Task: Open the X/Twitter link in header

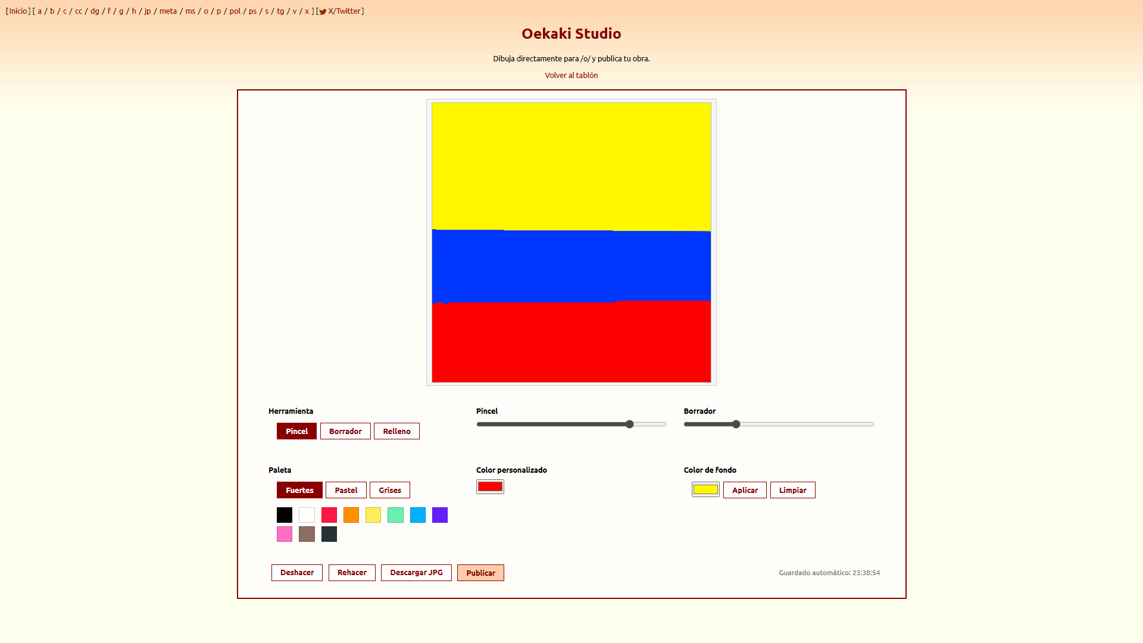Action: pyautogui.click(x=344, y=11)
